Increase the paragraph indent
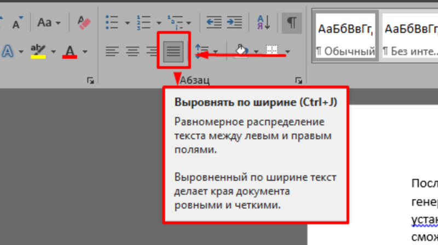This screenshot has width=438, height=245. pyautogui.click(x=234, y=22)
